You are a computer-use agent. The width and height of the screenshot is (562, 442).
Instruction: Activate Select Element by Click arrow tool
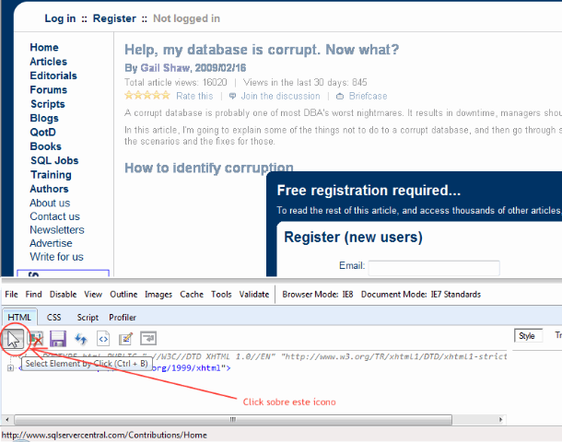[13, 339]
